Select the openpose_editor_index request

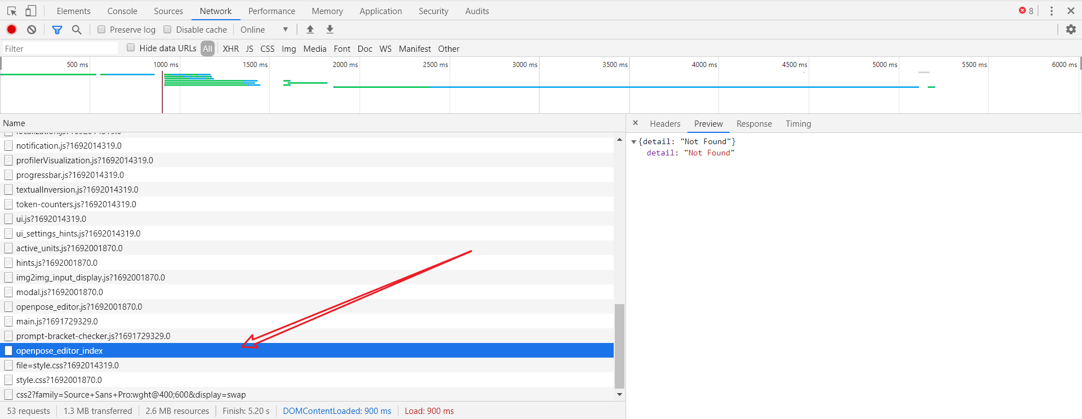pos(307,350)
